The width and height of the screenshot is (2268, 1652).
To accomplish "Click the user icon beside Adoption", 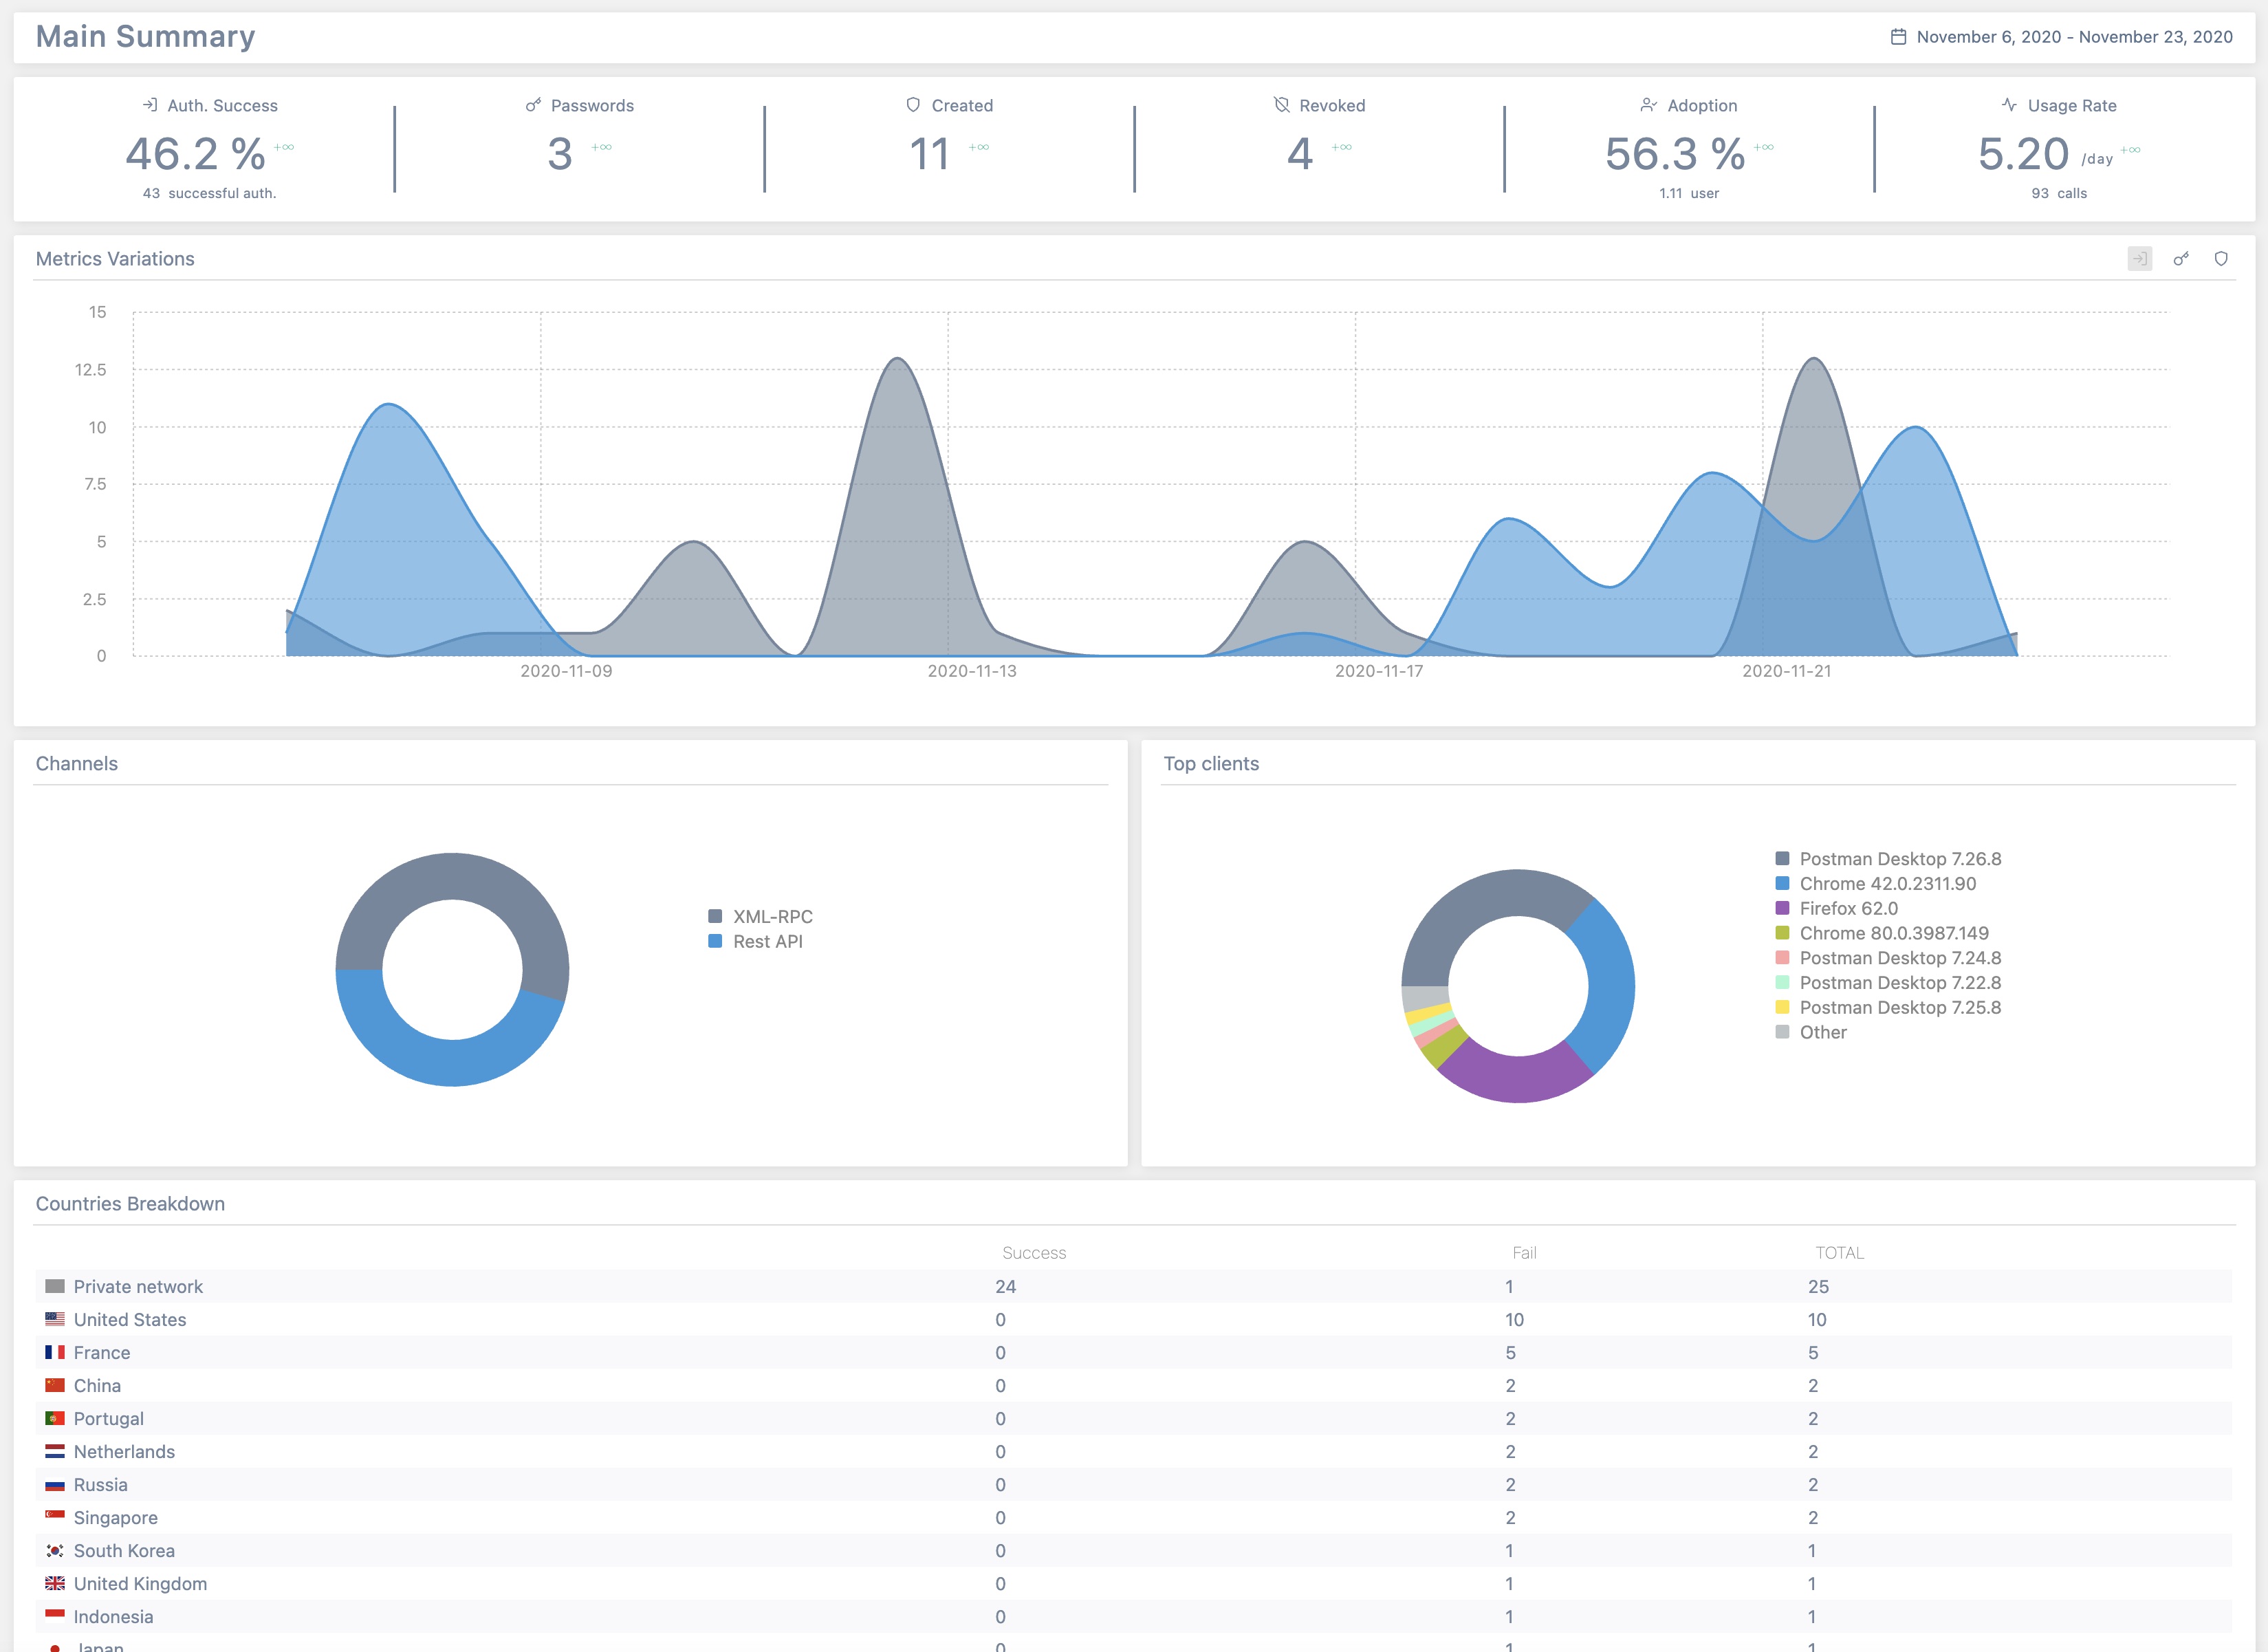I will point(1649,105).
